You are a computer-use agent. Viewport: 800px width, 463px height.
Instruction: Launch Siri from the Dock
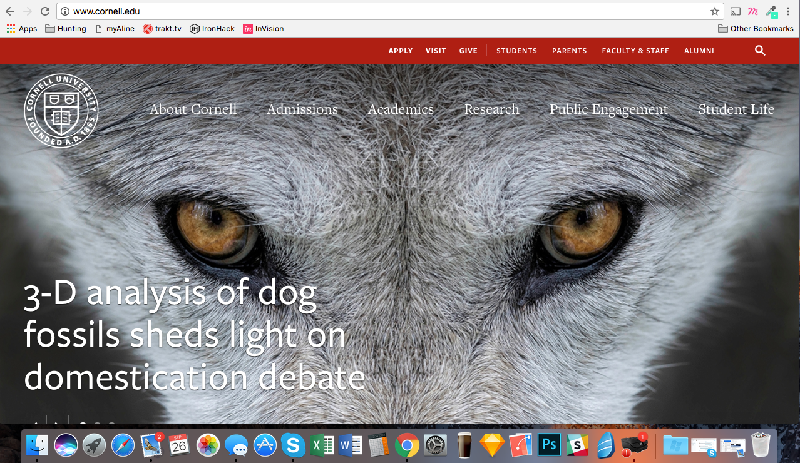[x=66, y=445]
